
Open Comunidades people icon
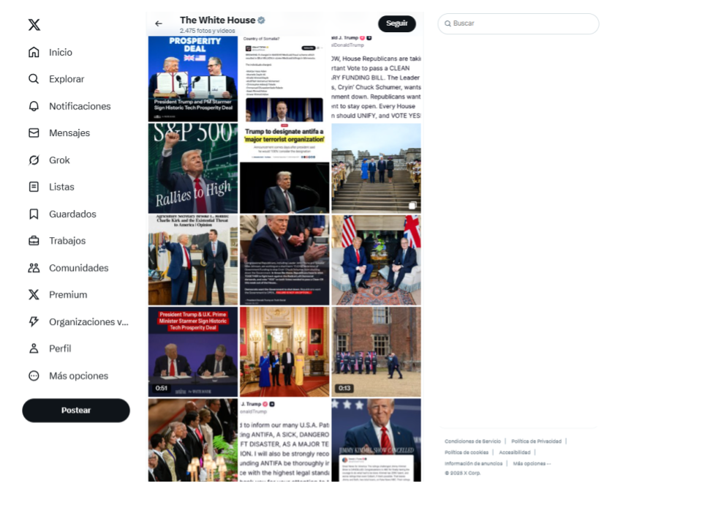[34, 268]
